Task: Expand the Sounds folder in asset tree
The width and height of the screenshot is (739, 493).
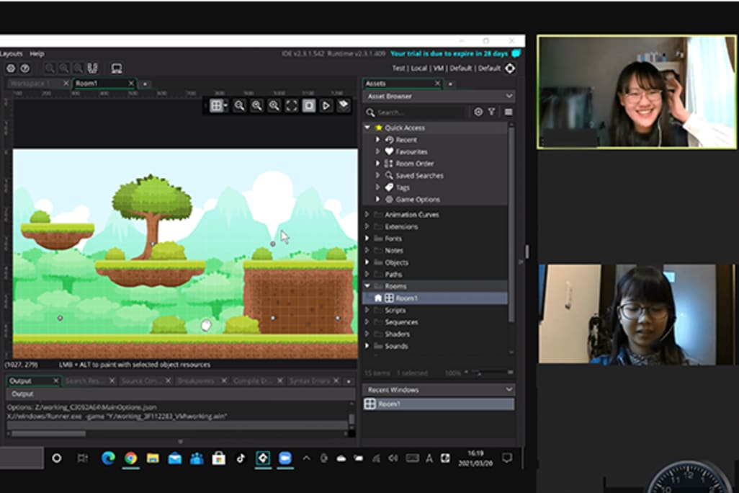Action: pos(367,346)
